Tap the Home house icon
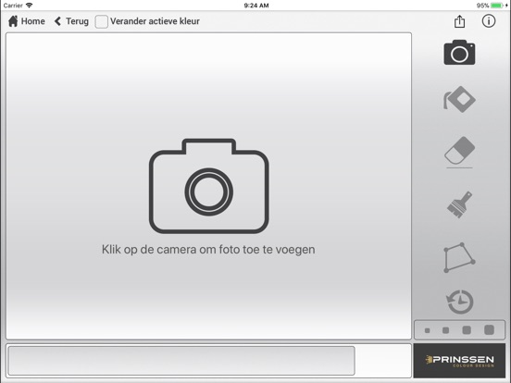511x383 pixels. 13,21
